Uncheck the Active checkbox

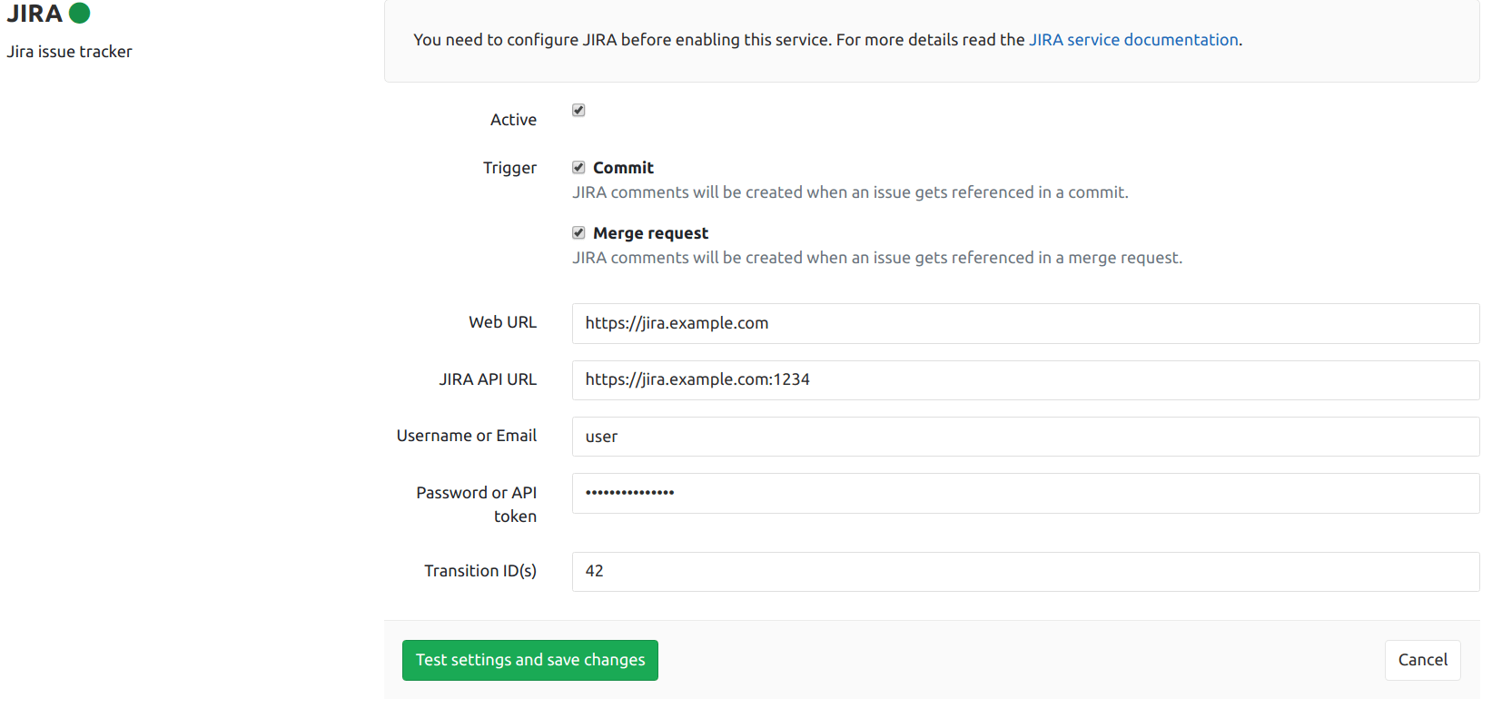pyautogui.click(x=578, y=110)
